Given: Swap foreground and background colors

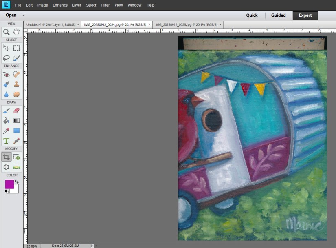Looking at the screenshot, I should (x=17, y=182).
